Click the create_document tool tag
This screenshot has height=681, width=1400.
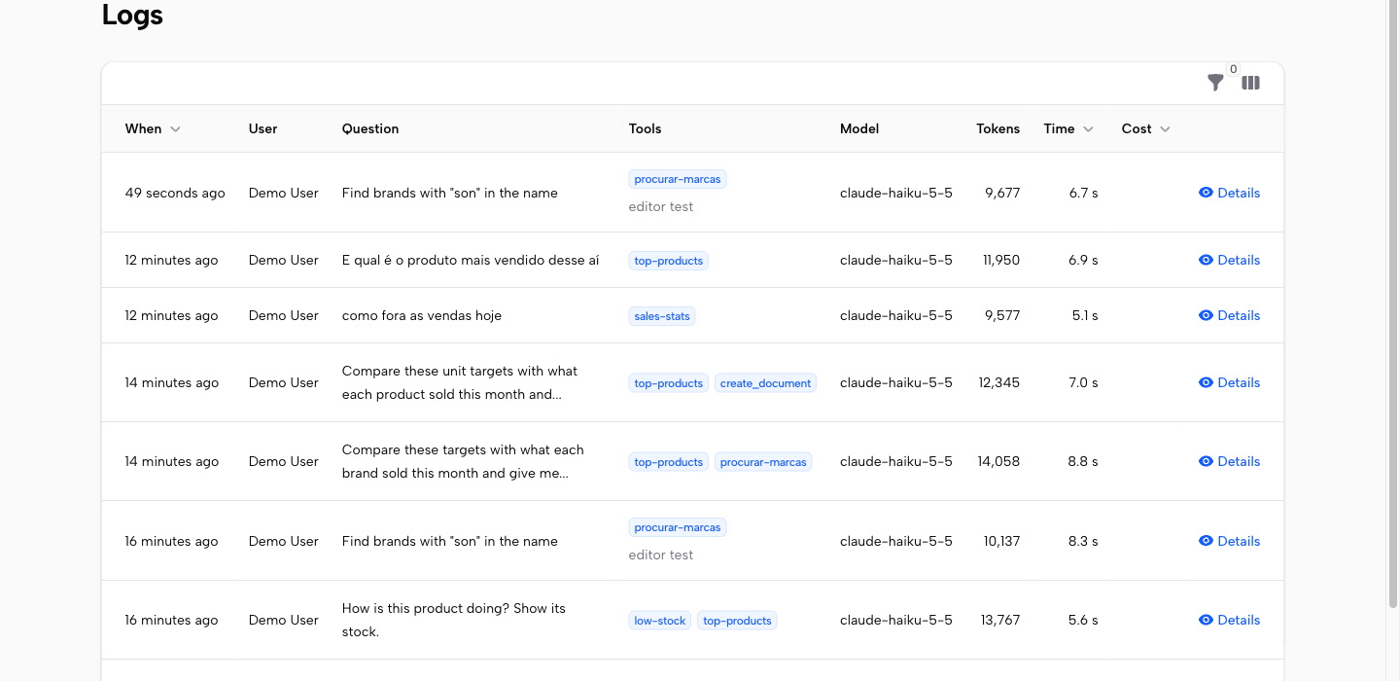[766, 383]
